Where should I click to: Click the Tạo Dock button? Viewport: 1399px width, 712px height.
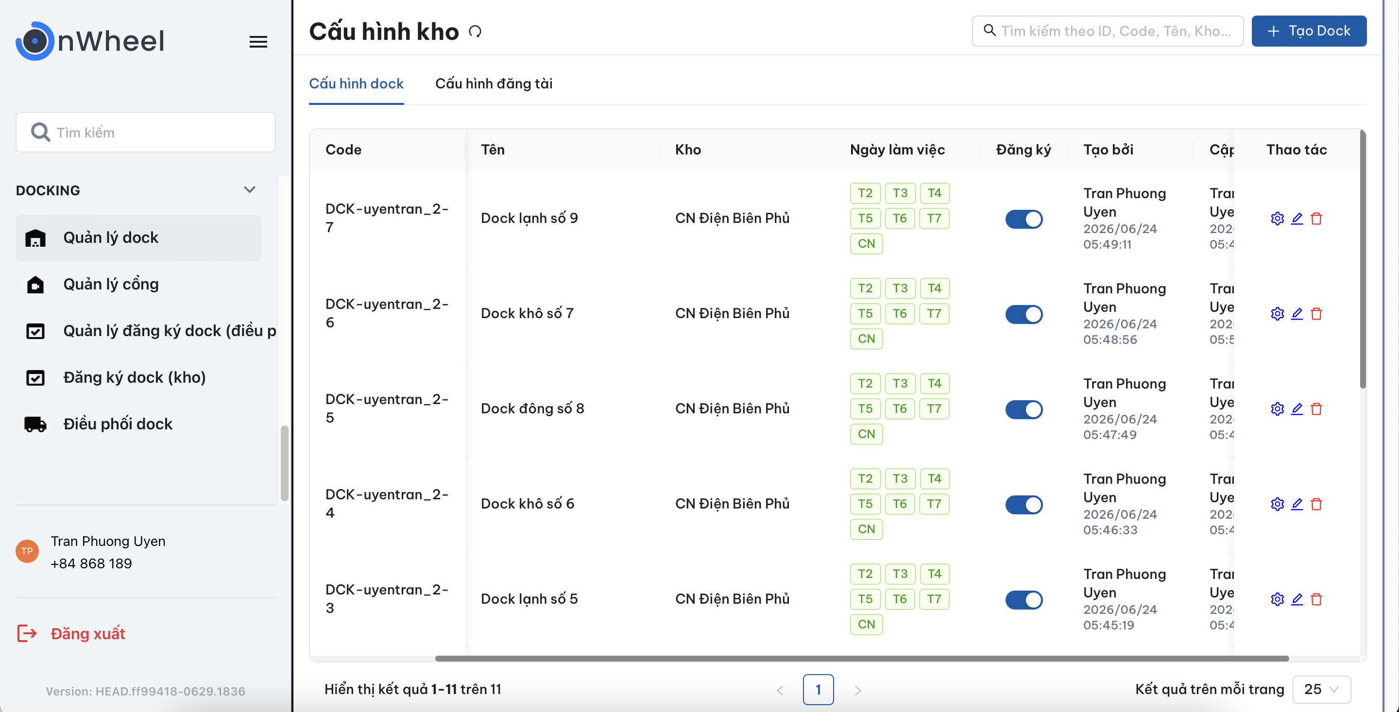[x=1309, y=31]
